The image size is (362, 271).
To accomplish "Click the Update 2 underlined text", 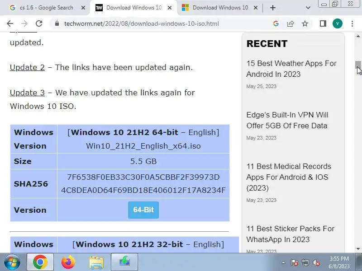I will point(27,67).
